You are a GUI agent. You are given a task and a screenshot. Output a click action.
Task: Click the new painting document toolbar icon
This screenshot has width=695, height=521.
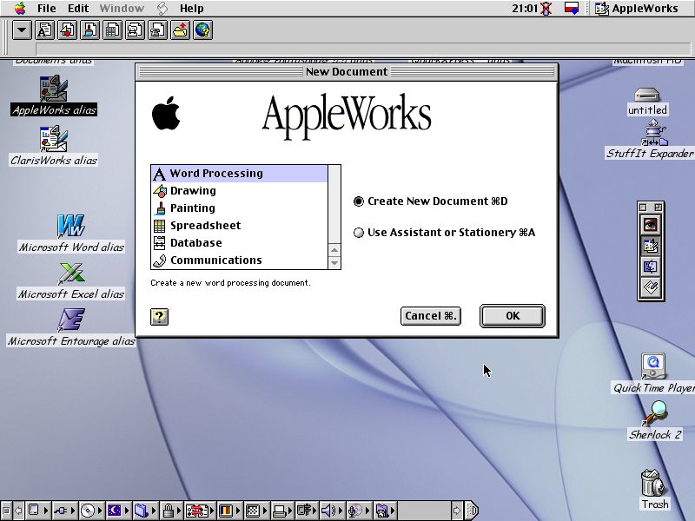point(90,30)
